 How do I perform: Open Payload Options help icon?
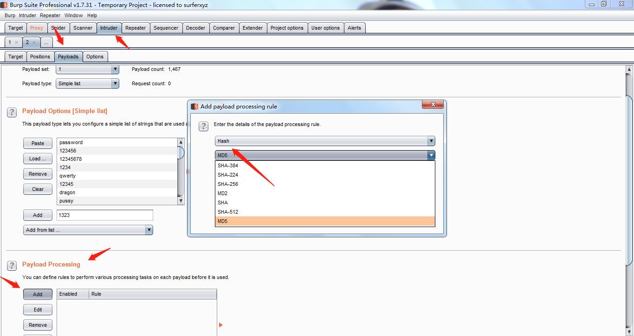[x=12, y=112]
